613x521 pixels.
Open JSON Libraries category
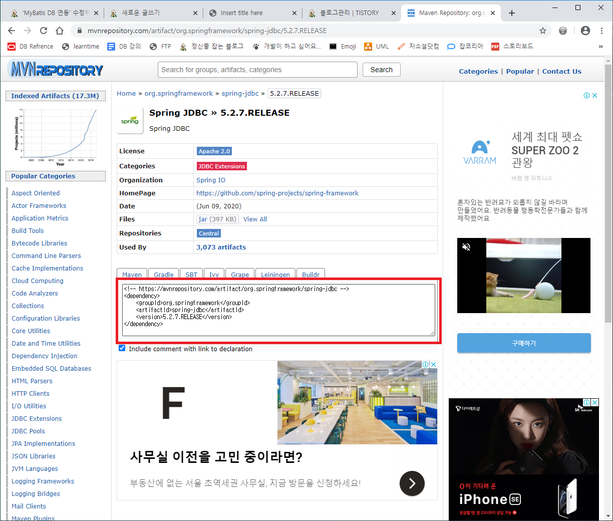34,456
